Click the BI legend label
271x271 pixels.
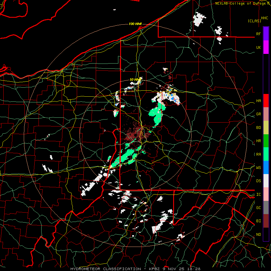click(x=258, y=221)
